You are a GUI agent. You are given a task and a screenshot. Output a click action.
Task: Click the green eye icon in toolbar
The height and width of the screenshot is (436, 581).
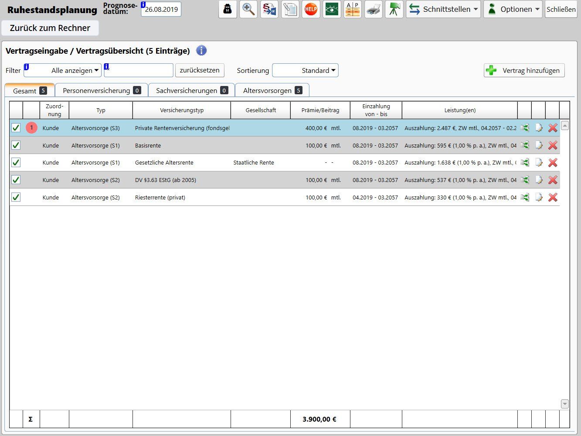(332, 9)
